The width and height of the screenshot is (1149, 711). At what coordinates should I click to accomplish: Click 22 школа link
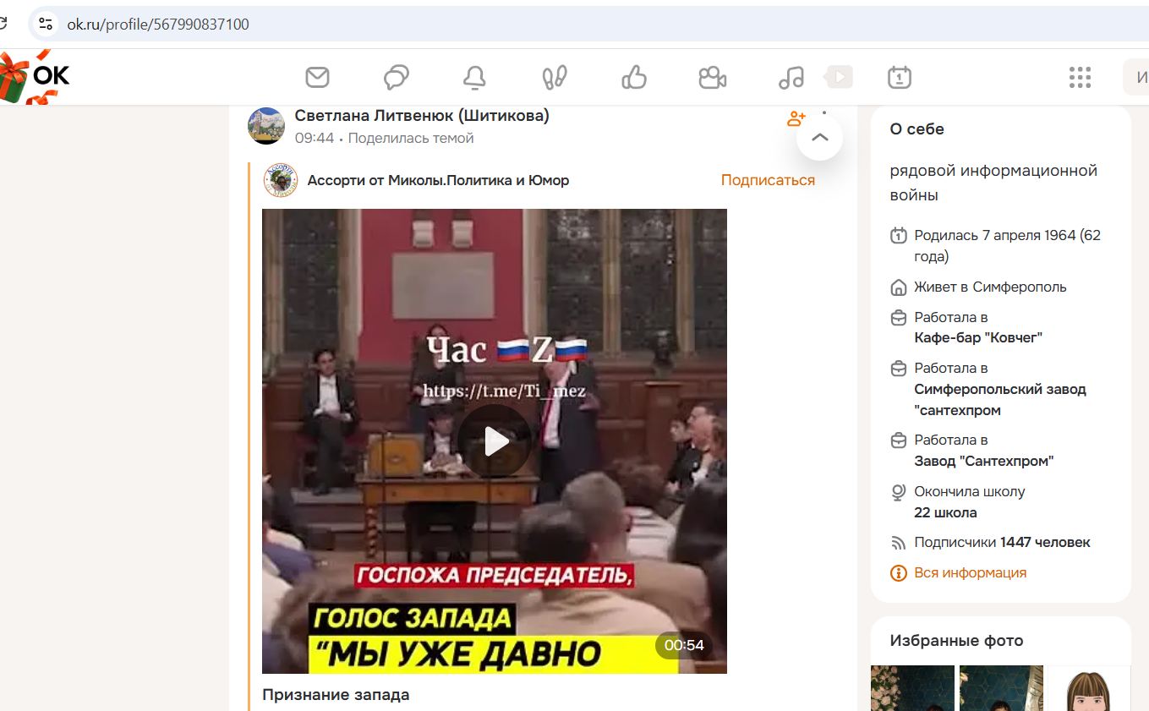(x=945, y=512)
